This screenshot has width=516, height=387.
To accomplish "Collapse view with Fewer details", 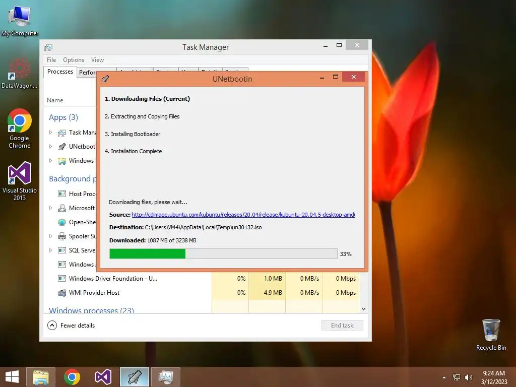I will point(71,326).
